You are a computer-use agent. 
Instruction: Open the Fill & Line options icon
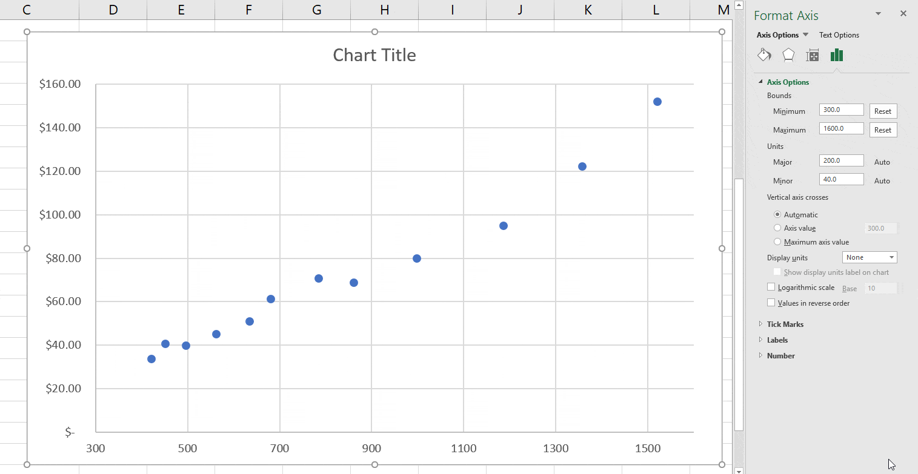pyautogui.click(x=764, y=55)
